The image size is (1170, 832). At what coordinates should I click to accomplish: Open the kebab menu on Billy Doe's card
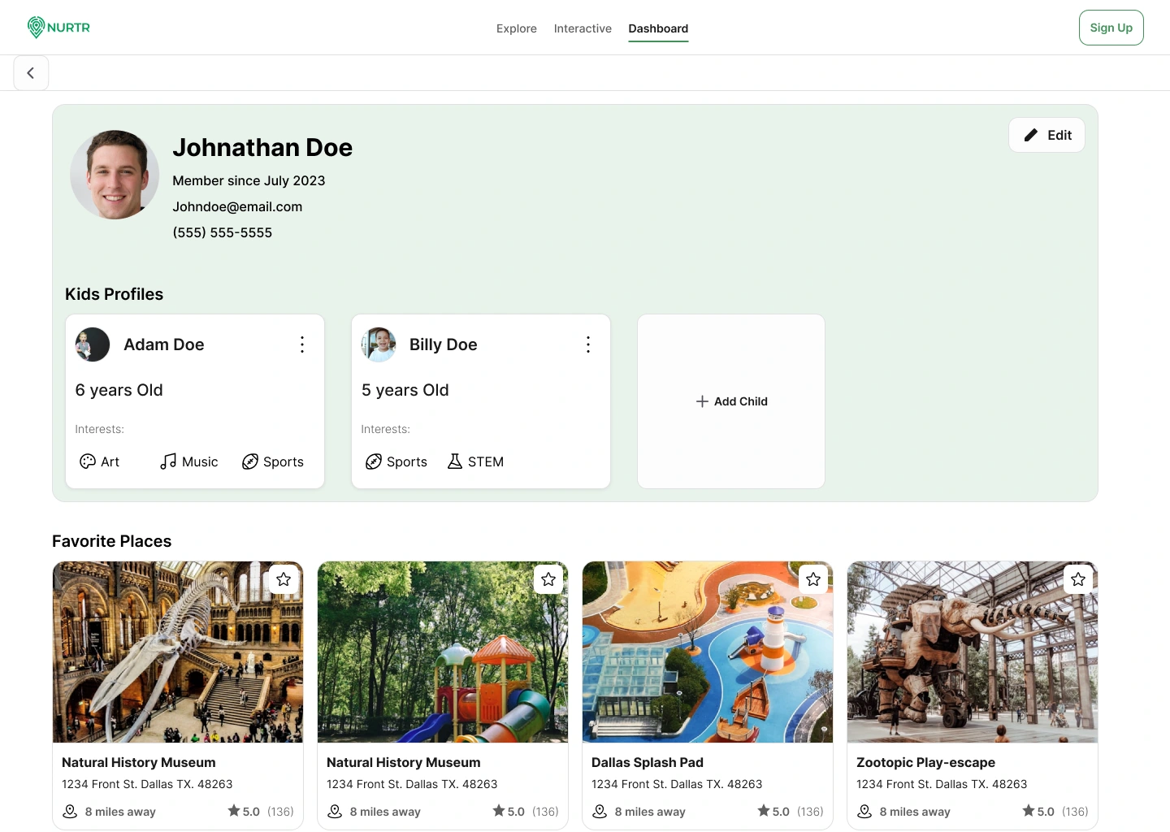click(588, 344)
